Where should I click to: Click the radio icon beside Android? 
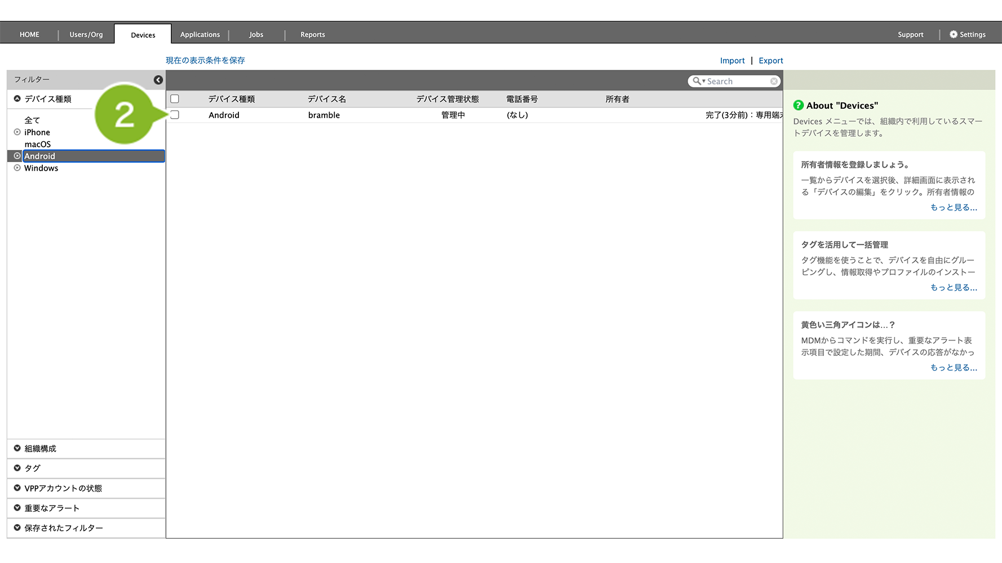pyautogui.click(x=17, y=156)
